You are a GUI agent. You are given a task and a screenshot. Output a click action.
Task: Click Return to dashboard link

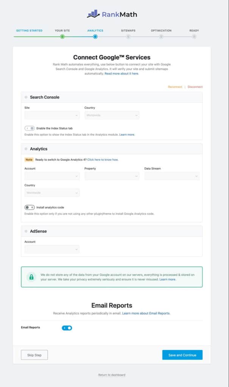pyautogui.click(x=112, y=375)
